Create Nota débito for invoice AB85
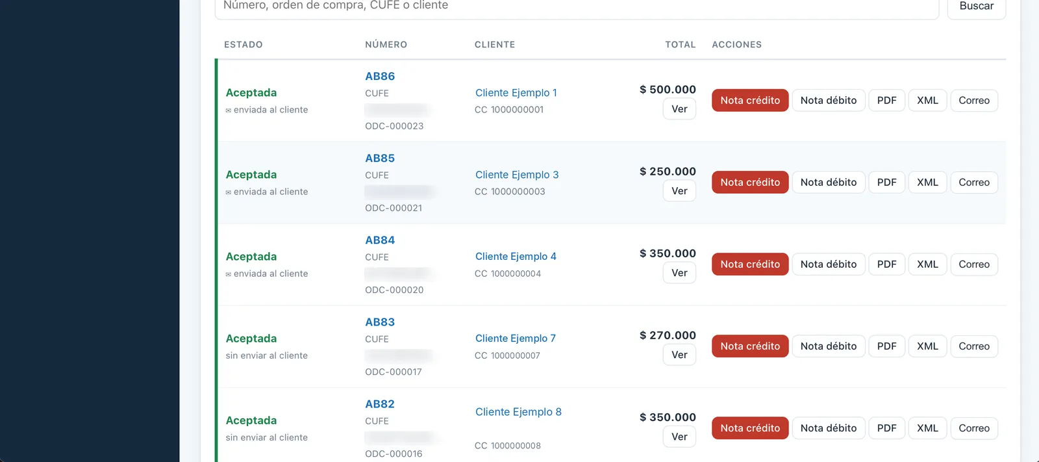The width and height of the screenshot is (1039, 462). tap(829, 182)
